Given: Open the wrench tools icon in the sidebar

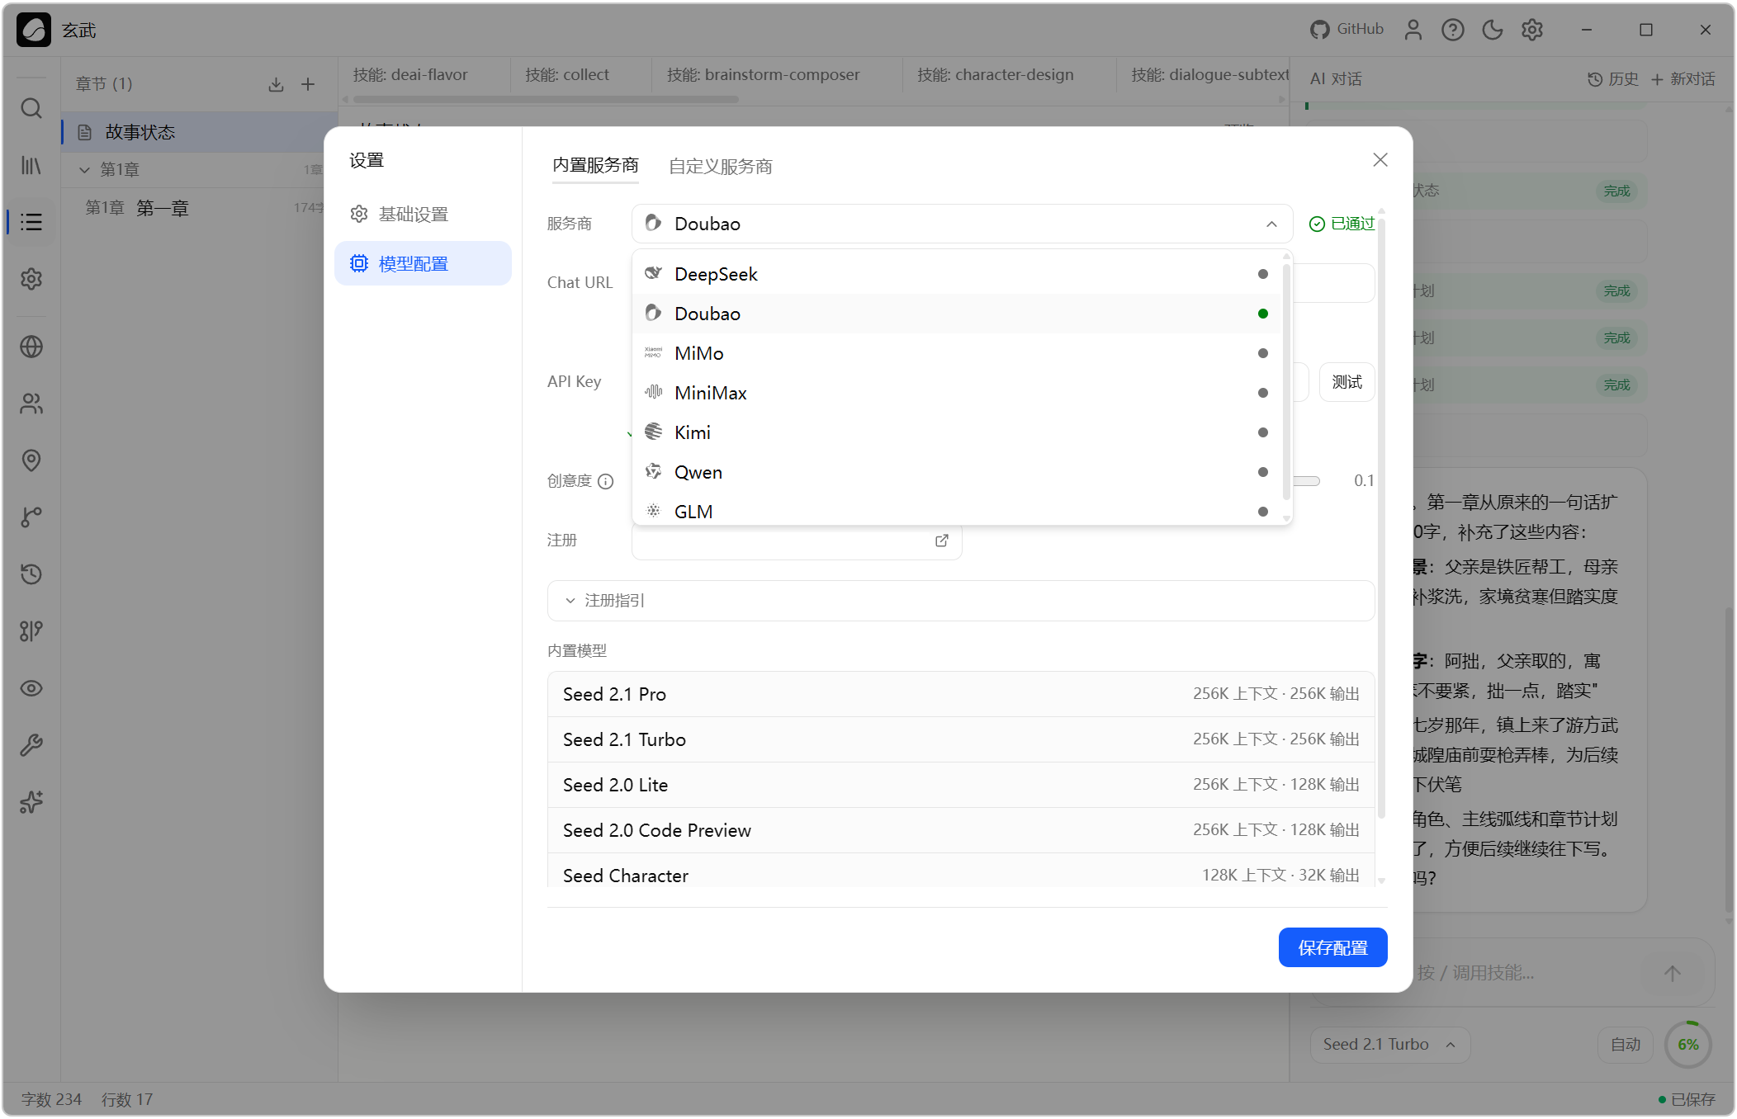Looking at the screenshot, I should pyautogui.click(x=31, y=745).
